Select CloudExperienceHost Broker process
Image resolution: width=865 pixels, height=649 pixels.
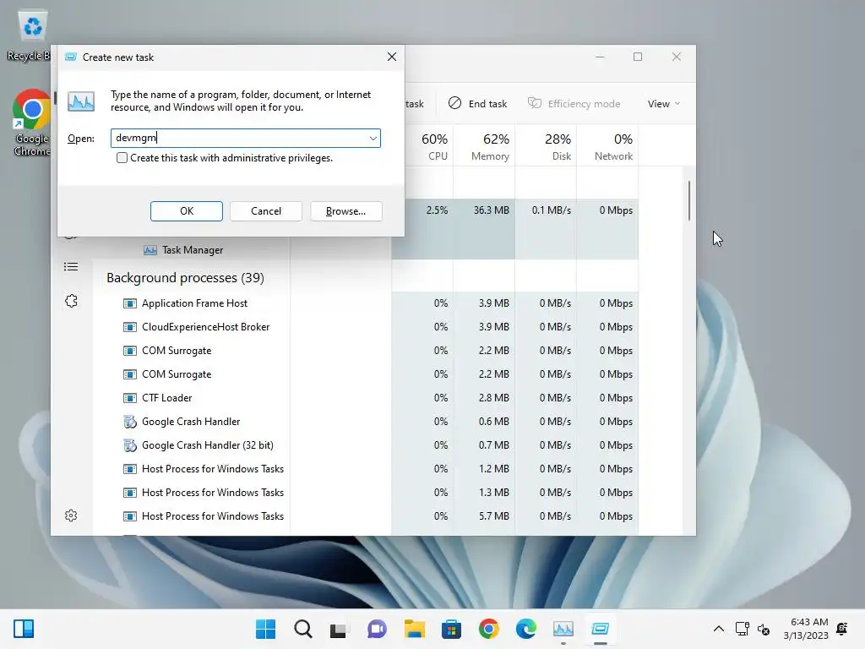click(x=205, y=327)
